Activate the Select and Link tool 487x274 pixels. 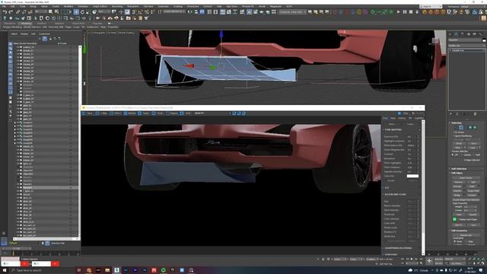(18, 12)
